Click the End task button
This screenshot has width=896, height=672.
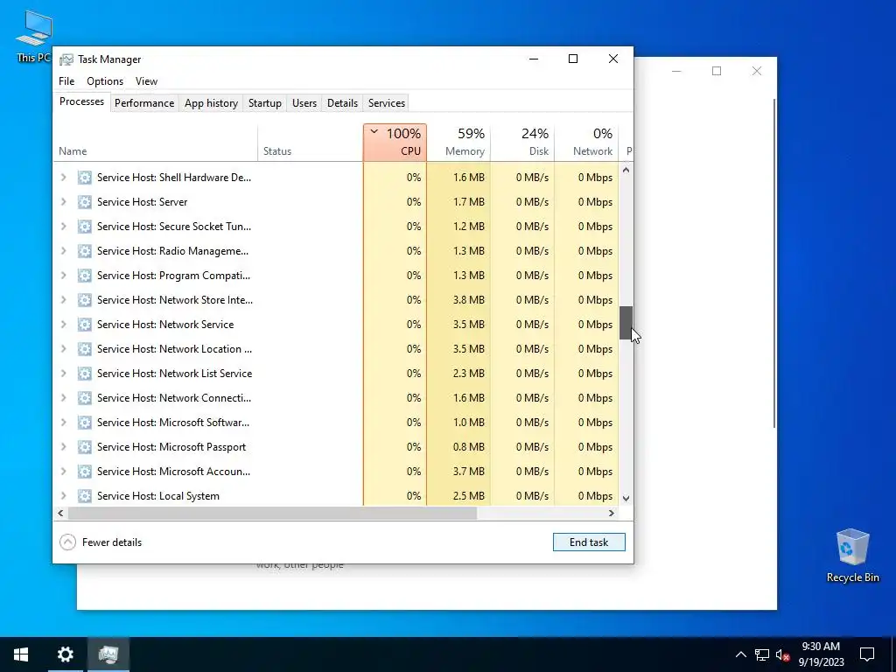pyautogui.click(x=589, y=542)
